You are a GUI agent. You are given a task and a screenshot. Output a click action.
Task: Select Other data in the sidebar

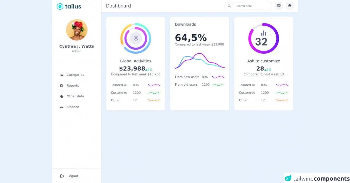click(75, 96)
